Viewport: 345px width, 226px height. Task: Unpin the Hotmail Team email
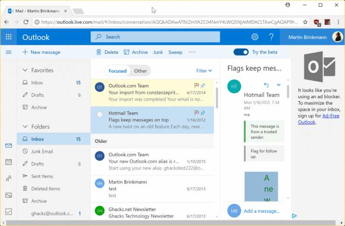click(203, 113)
